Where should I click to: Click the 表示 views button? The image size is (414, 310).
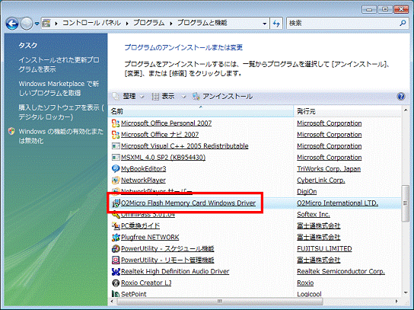[163, 97]
